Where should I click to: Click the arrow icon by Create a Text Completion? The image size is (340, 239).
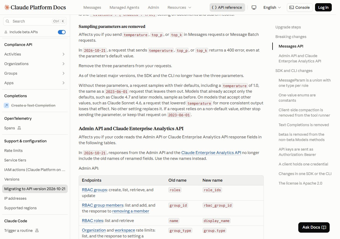click(6, 105)
